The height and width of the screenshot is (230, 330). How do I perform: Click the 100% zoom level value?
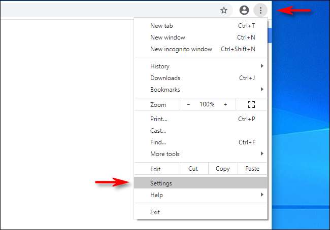coord(207,104)
